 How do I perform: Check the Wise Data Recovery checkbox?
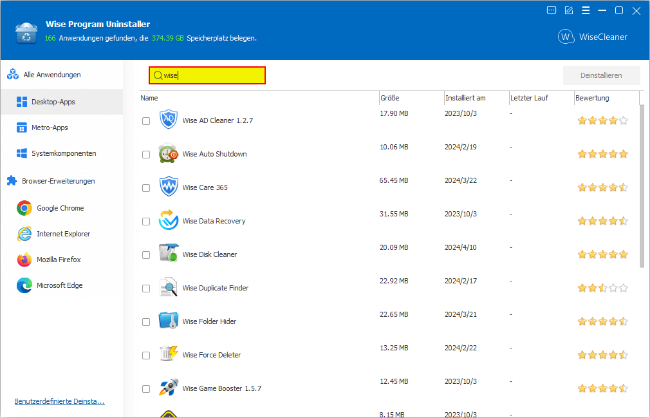(x=146, y=222)
